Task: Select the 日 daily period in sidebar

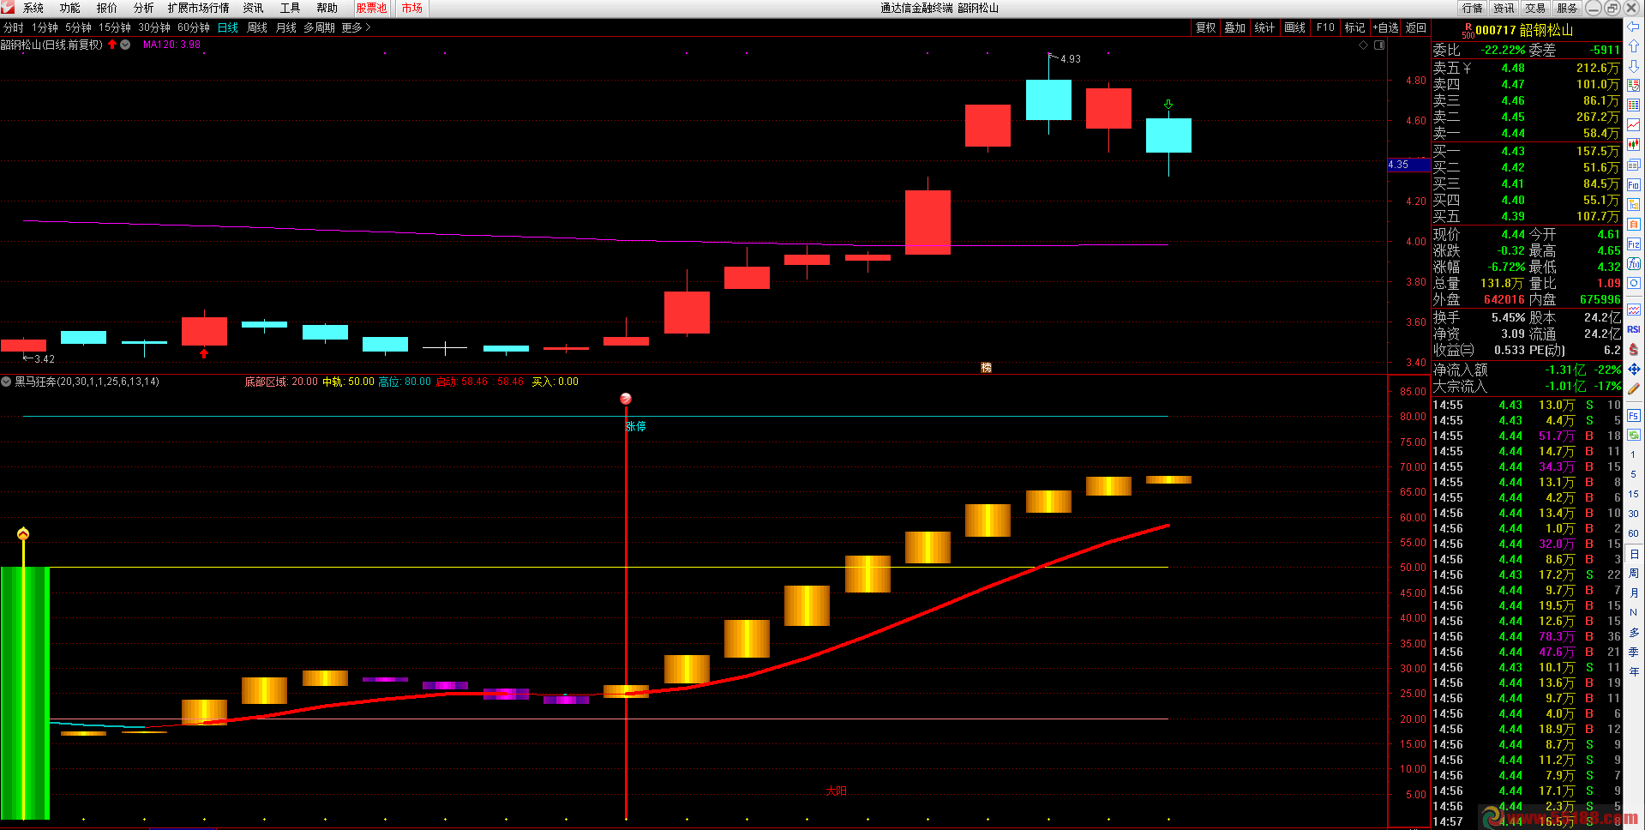Action: point(1634,554)
